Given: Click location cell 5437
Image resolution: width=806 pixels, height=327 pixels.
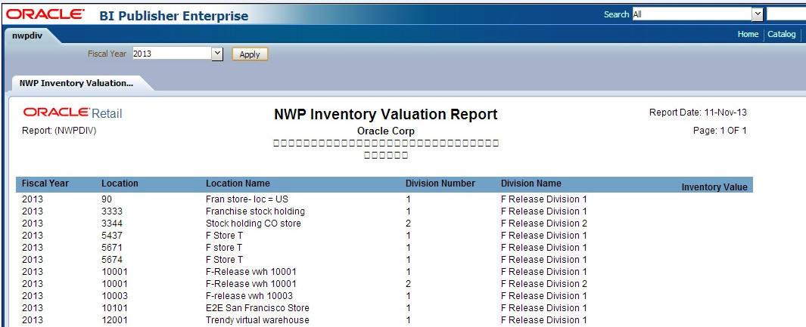Looking at the screenshot, I should point(111,236).
